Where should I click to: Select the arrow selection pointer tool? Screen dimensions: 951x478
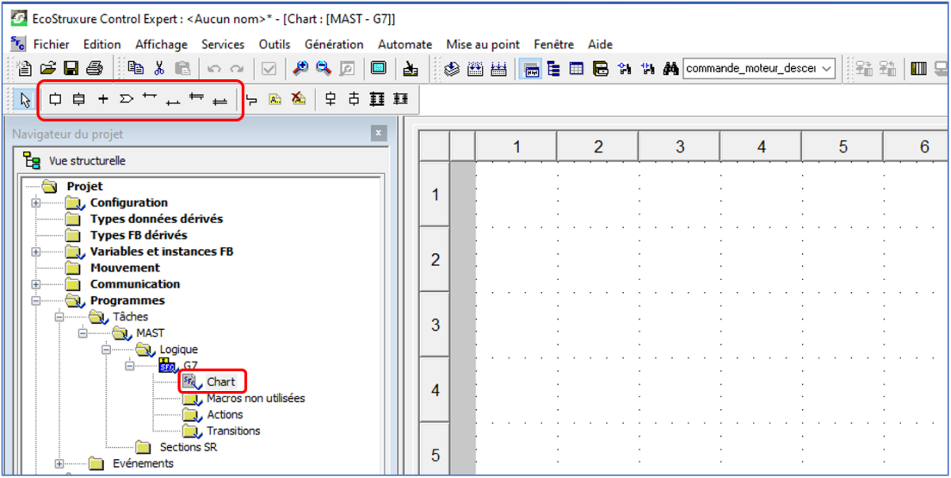[25, 100]
